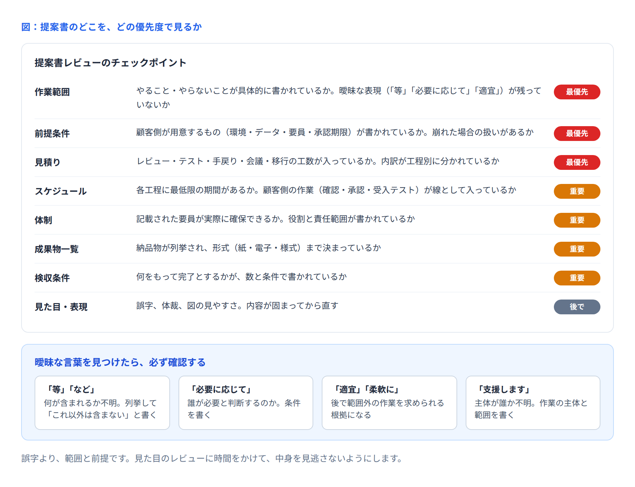Click the '検収条件' row label
Image resolution: width=635 pixels, height=487 pixels.
52,278
